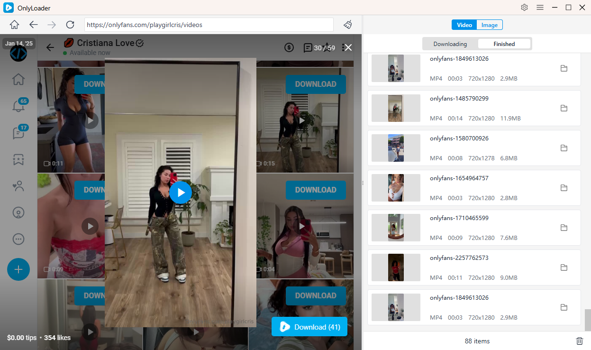The width and height of the screenshot is (591, 350).
Task: Open the folder for onlyfans-1485790299
Action: (x=564, y=108)
